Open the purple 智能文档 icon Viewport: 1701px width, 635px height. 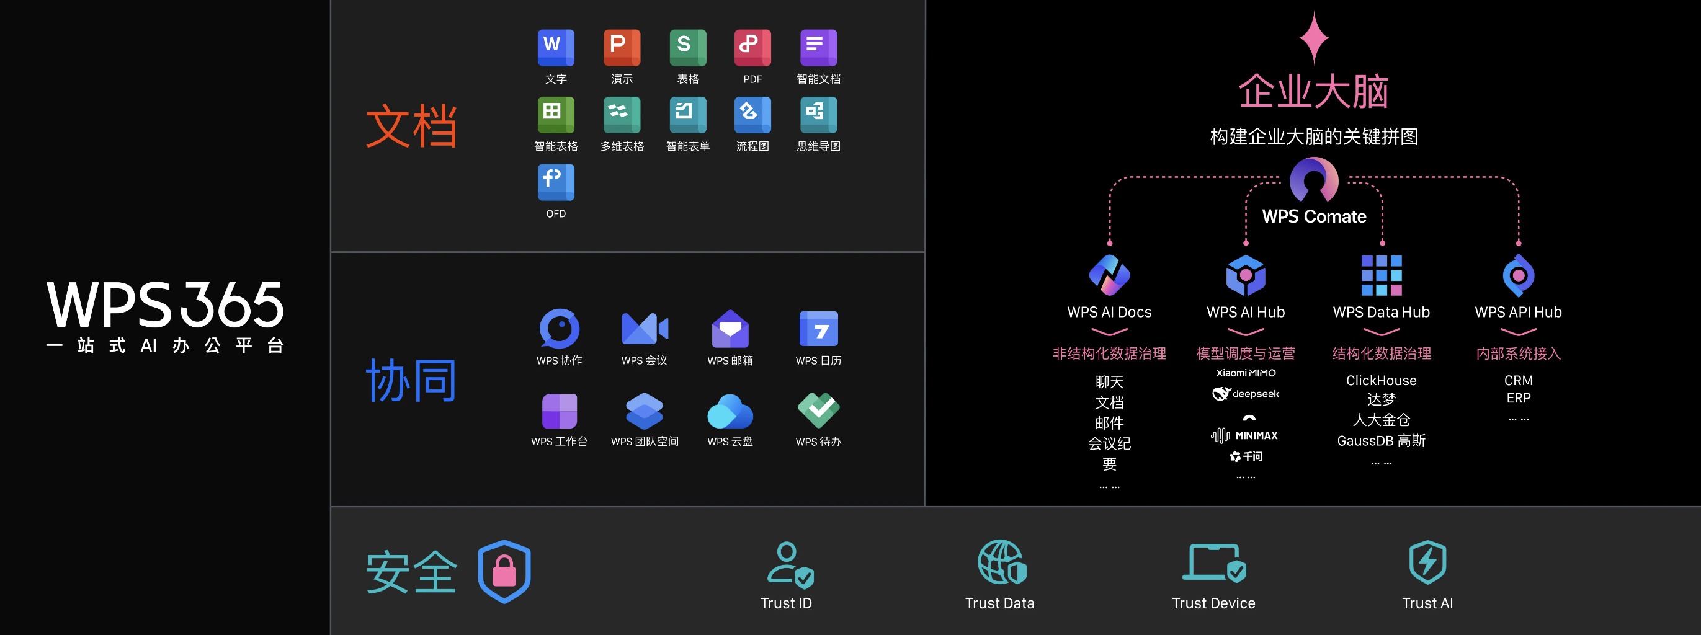(x=818, y=48)
